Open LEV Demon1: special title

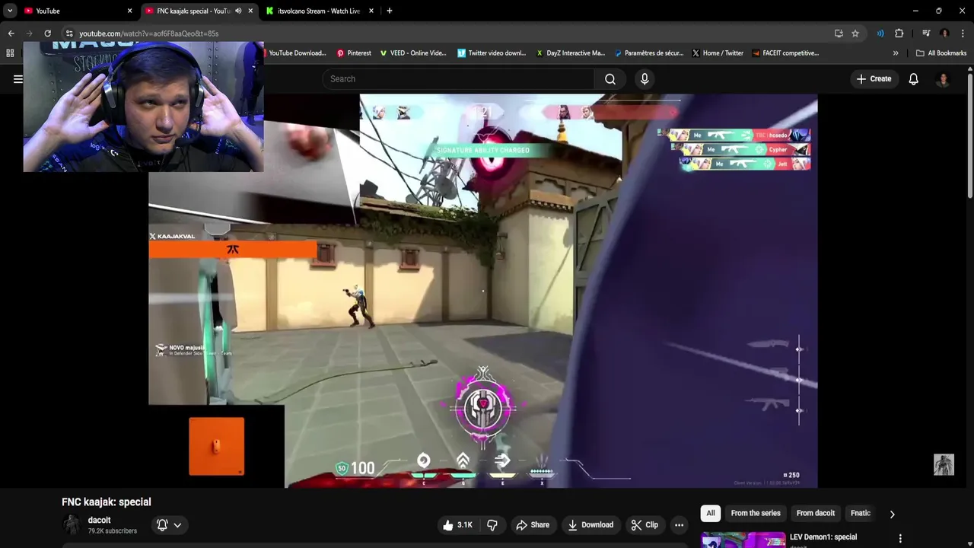[823, 537]
